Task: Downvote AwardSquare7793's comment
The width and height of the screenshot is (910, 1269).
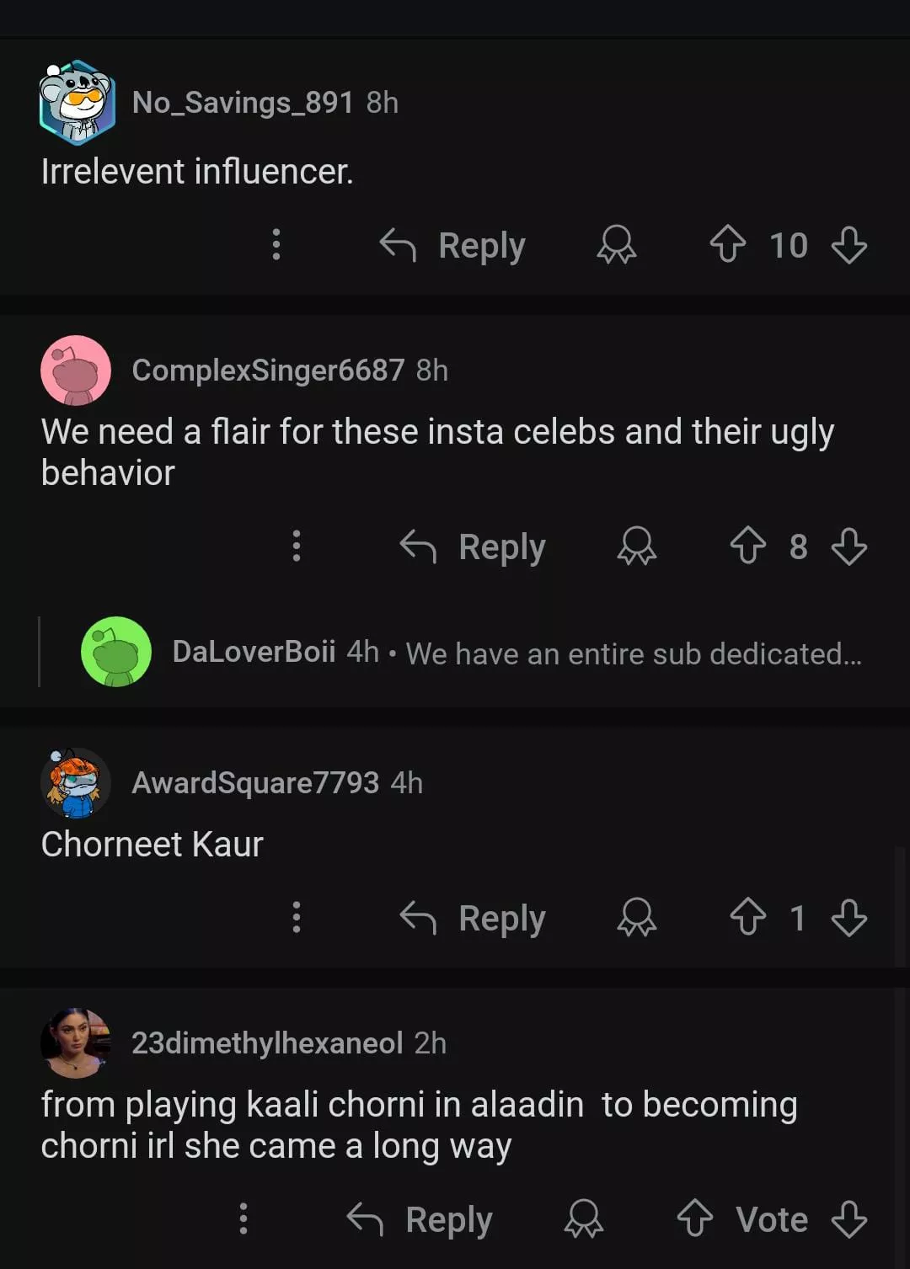Action: pos(848,917)
